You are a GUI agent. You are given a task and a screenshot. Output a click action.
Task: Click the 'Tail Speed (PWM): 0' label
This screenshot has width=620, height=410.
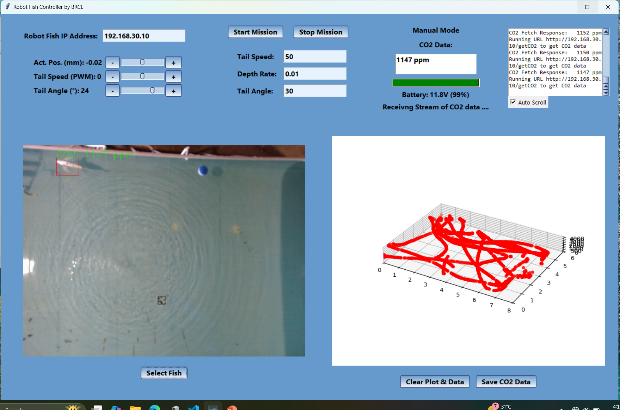tap(67, 77)
